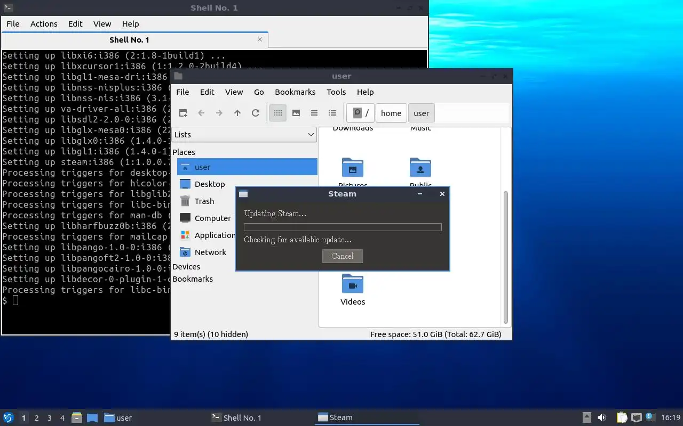Image resolution: width=683 pixels, height=426 pixels.
Task: Open the network status tray icon
Action: [636, 417]
